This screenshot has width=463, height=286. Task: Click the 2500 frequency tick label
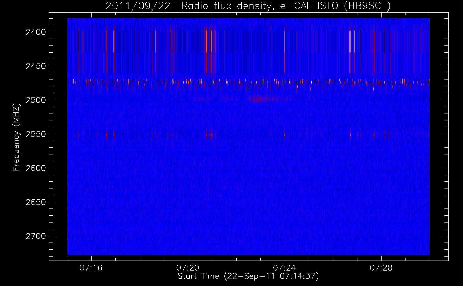pyautogui.click(x=36, y=100)
